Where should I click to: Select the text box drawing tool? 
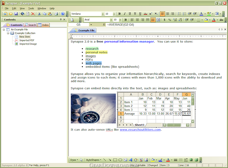(125, 160)
